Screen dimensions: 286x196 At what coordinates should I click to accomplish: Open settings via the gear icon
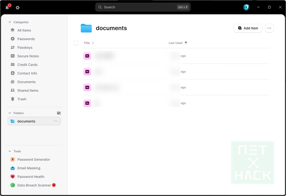point(18,8)
